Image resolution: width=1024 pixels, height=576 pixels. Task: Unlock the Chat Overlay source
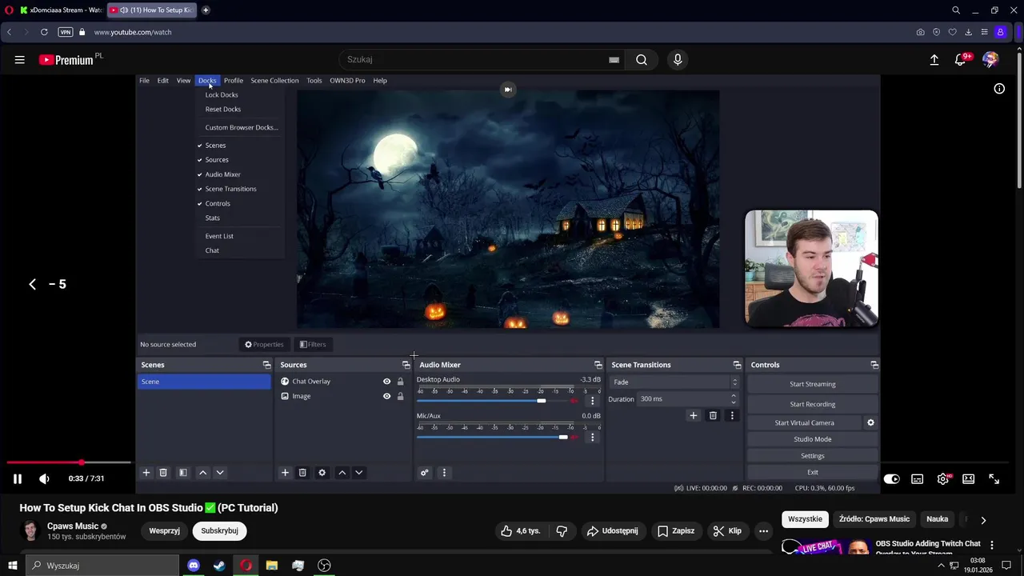tap(401, 382)
